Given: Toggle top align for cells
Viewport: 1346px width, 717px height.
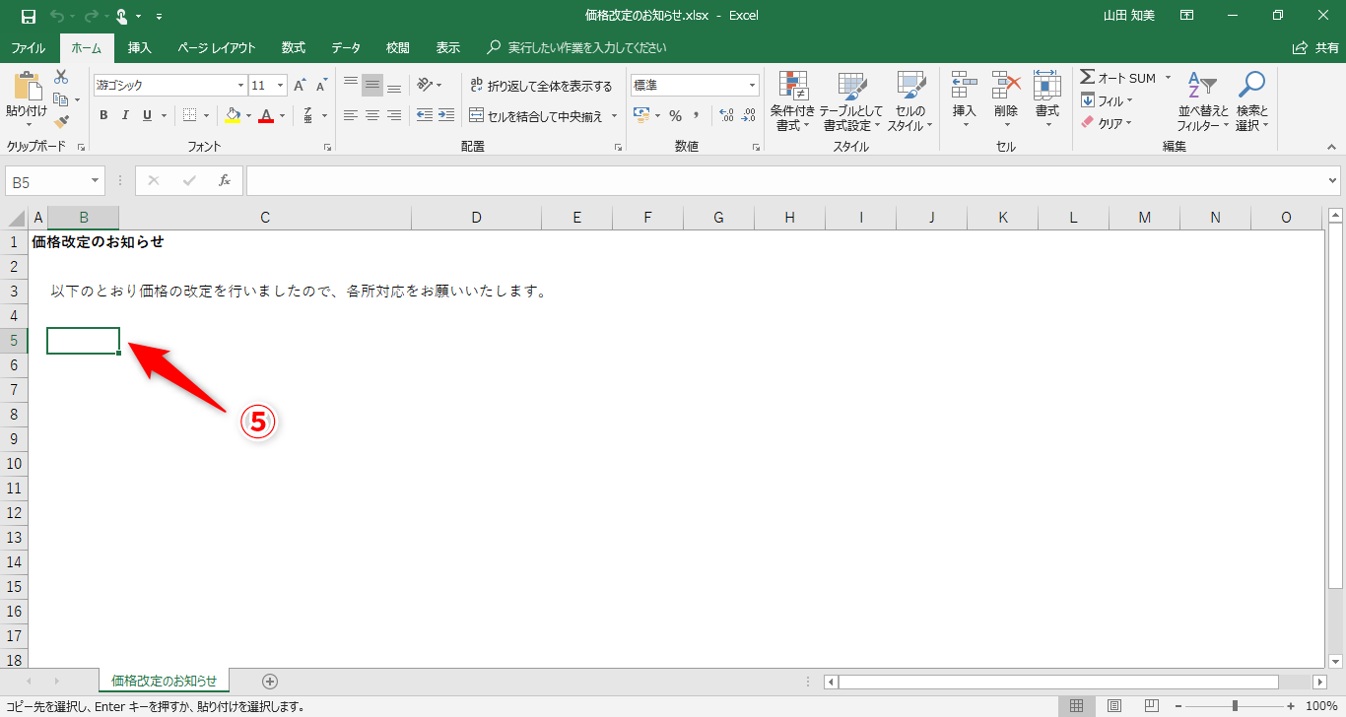Looking at the screenshot, I should coord(351,86).
